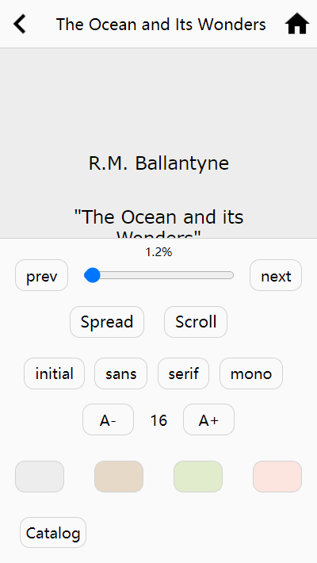
Task: Open the Catalog table of contents
Action: click(53, 533)
